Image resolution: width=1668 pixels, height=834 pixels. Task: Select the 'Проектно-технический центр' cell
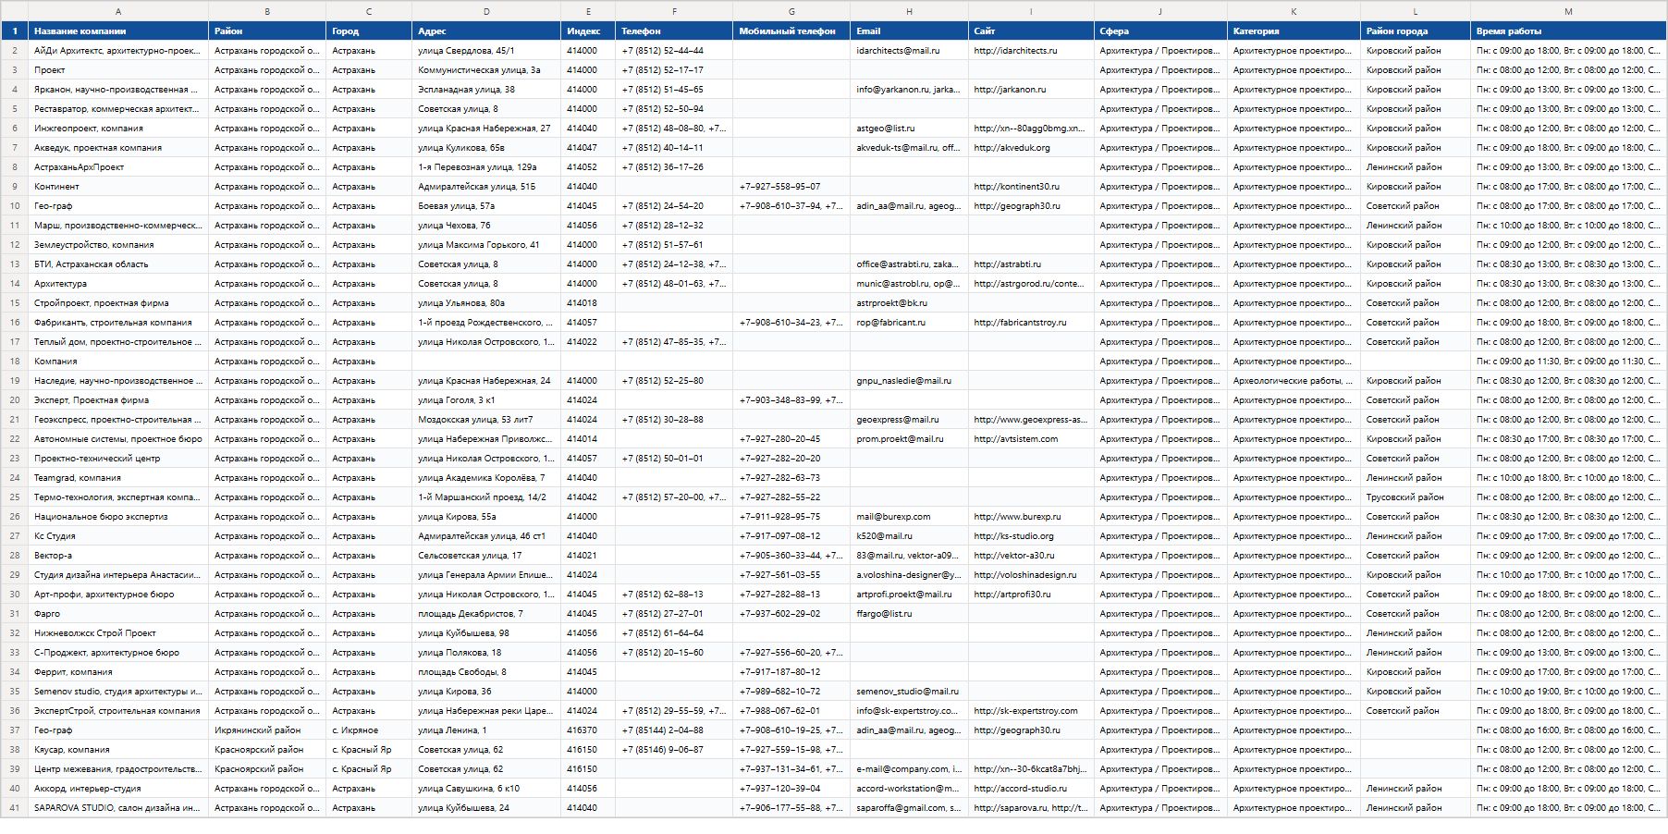pos(118,459)
